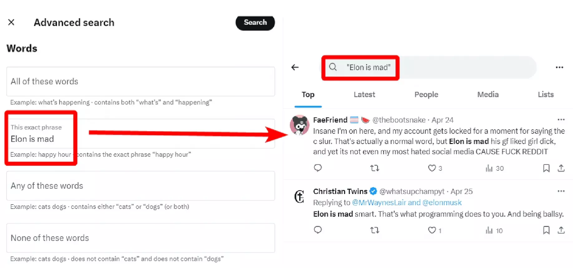This screenshot has width=573, height=268.
Task: Open the reply icon on FaeFriend's tweet
Action: [x=318, y=168]
